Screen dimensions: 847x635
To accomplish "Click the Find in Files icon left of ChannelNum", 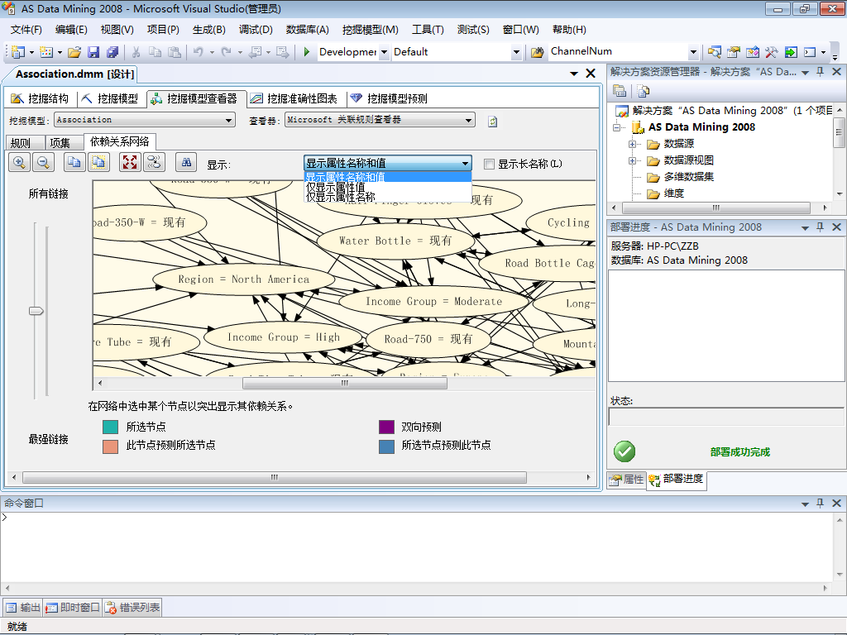I will [x=537, y=52].
